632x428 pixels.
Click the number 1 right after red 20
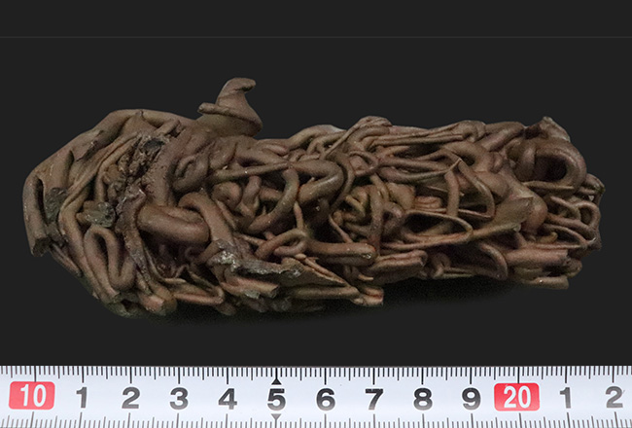[566, 399]
